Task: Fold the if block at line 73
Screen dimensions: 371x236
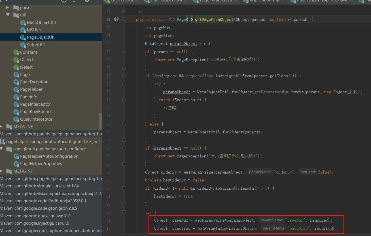Action: (x=124, y=52)
